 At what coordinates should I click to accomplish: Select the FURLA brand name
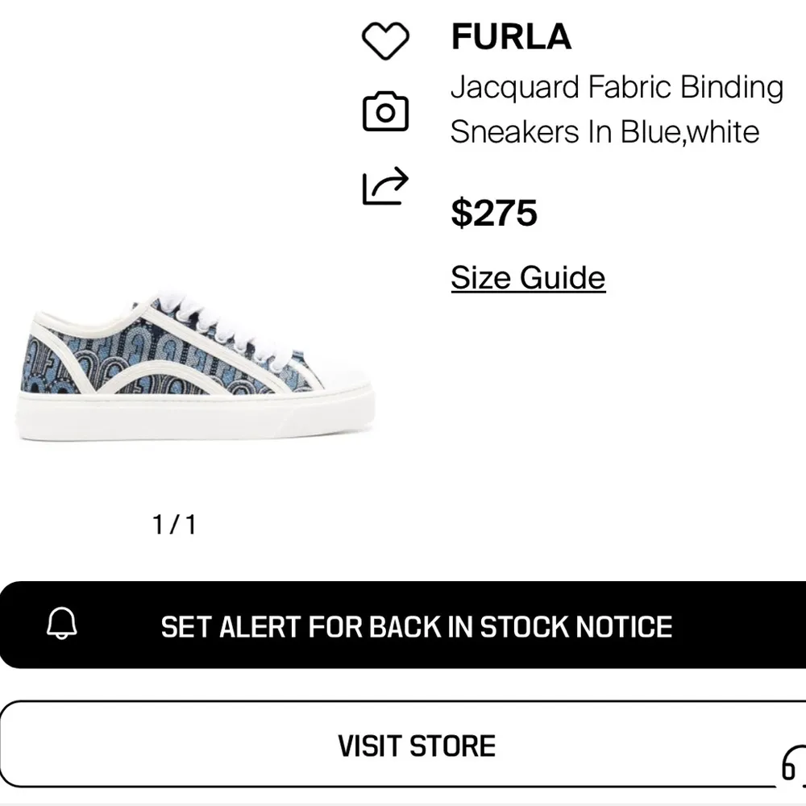pyautogui.click(x=510, y=37)
